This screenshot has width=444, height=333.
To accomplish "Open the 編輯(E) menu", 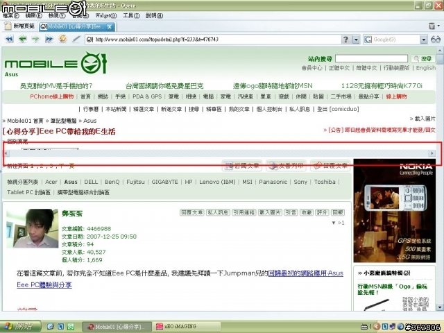I will click(34, 15).
